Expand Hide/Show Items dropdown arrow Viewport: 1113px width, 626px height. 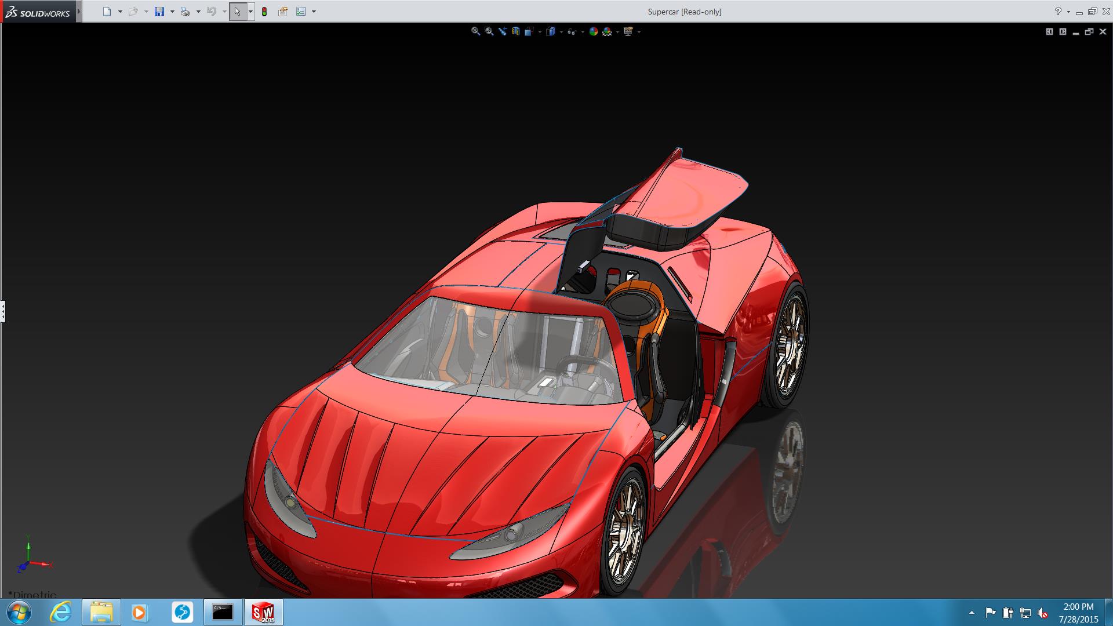coord(583,32)
